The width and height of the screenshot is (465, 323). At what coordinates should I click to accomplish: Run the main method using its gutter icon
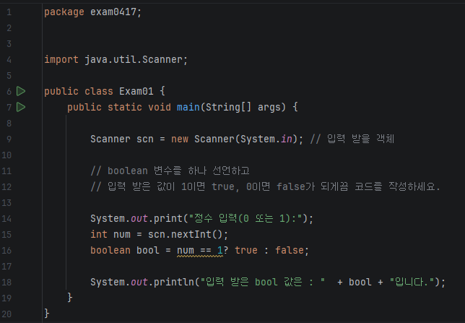pos(21,107)
